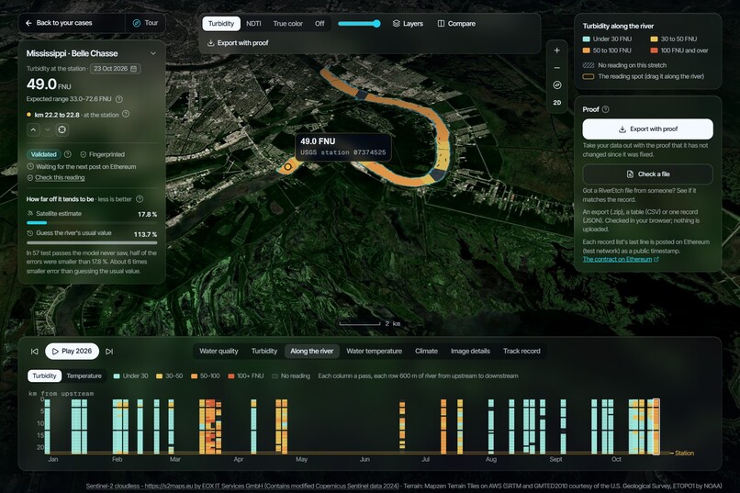Open the 23 Oct 2026 date picker
This screenshot has width=740, height=493.
coord(115,69)
